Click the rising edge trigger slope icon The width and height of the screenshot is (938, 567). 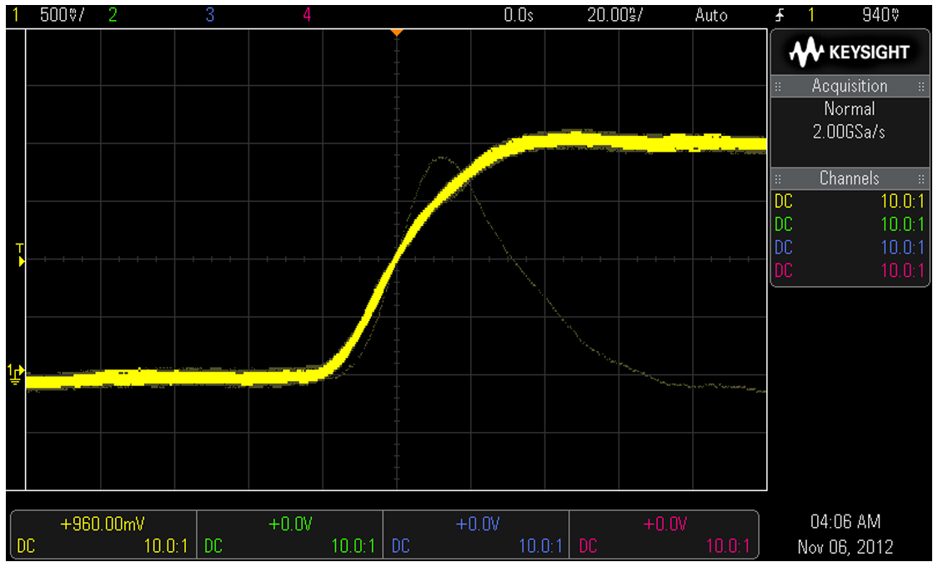click(x=780, y=15)
